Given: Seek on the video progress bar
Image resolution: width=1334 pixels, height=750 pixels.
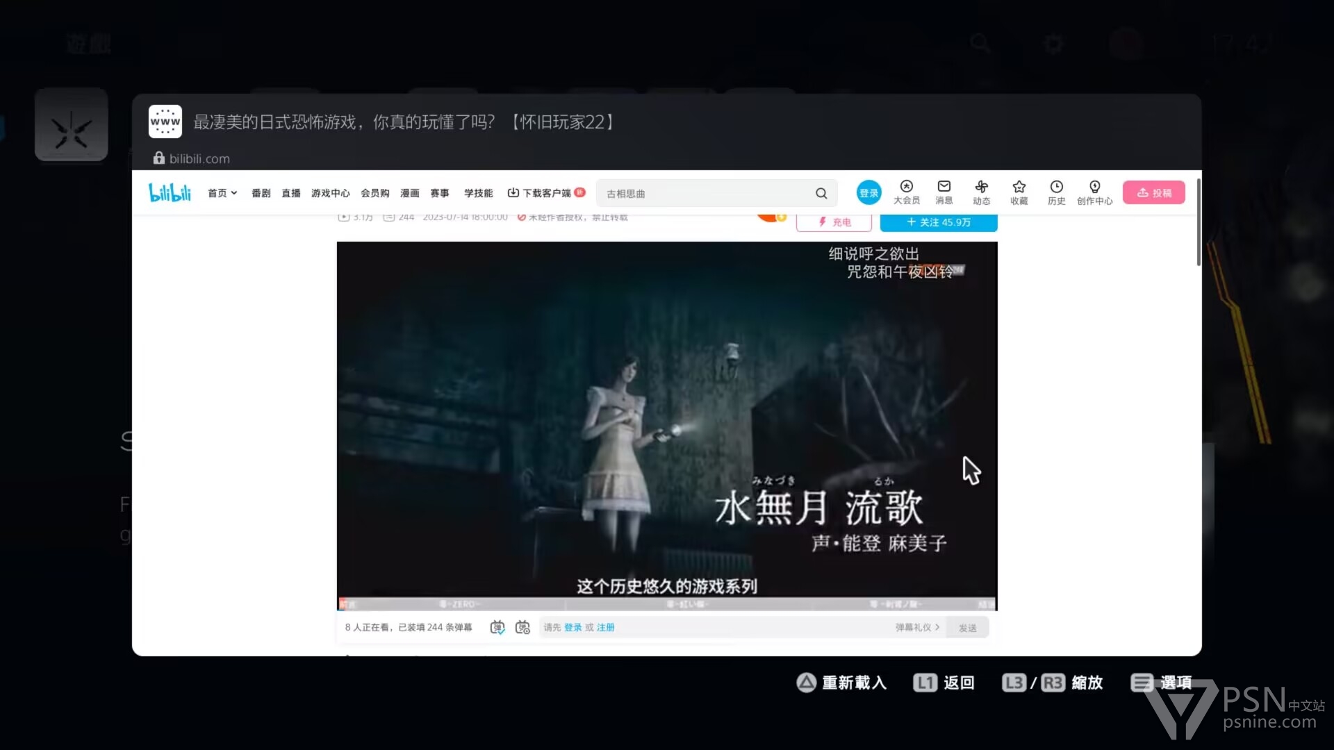Looking at the screenshot, I should [x=667, y=604].
